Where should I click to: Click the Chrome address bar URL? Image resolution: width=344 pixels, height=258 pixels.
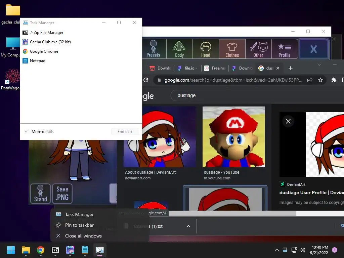tap(233, 80)
